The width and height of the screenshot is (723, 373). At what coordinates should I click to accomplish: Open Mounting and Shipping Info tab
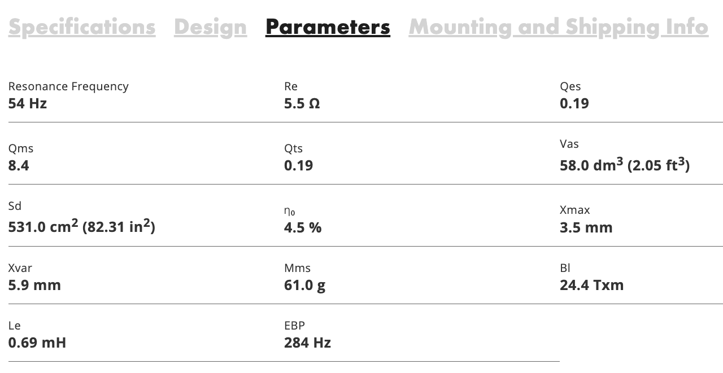pos(558,27)
